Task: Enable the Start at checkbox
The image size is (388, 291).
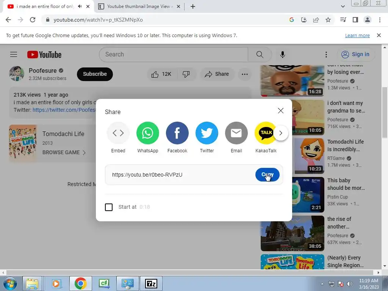Action: tap(109, 207)
